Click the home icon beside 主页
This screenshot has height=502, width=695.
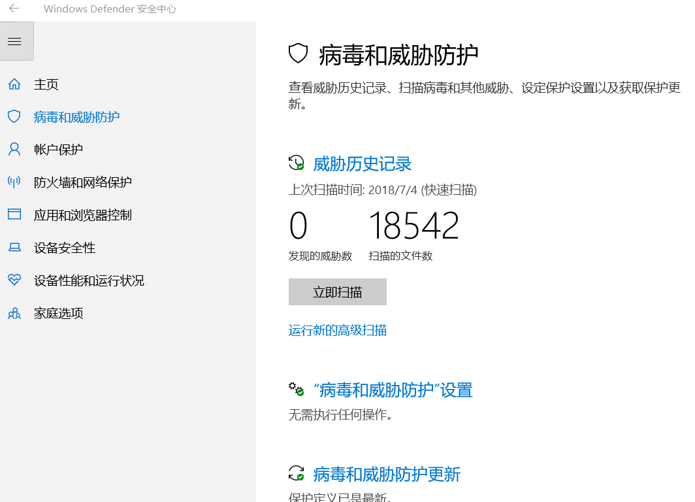[14, 84]
